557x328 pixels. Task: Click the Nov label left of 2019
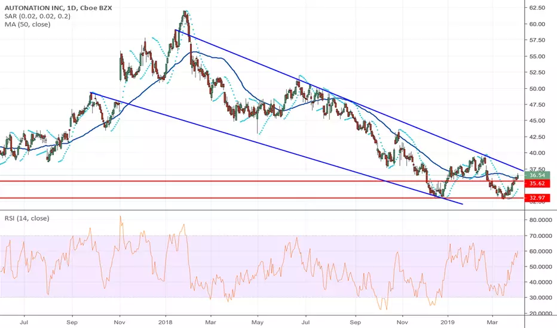tap(402, 322)
